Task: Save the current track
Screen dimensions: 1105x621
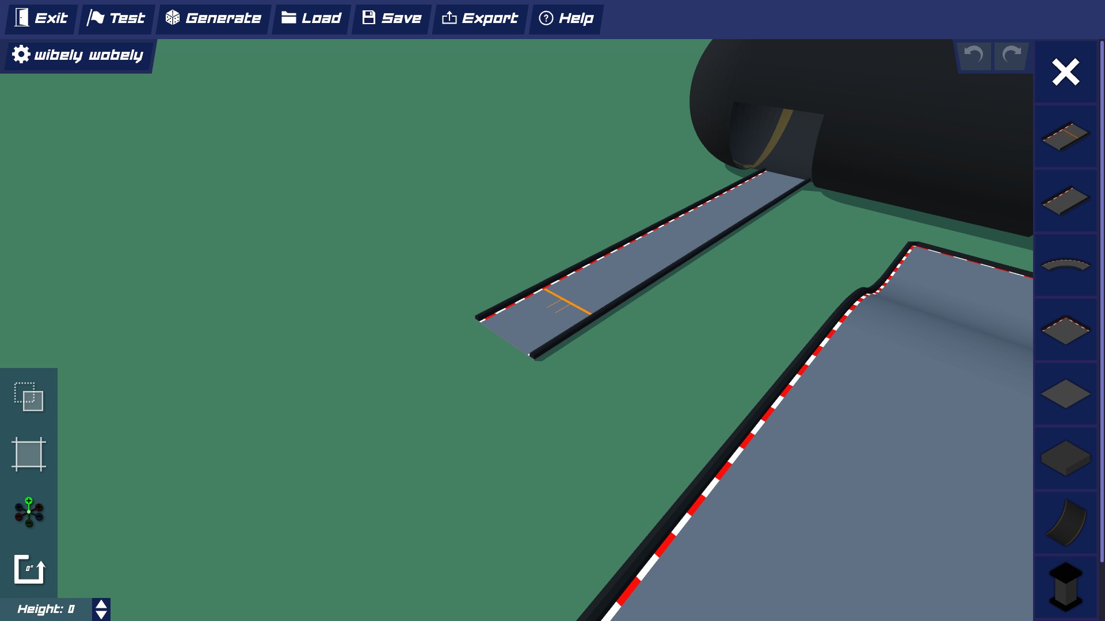Action: pyautogui.click(x=391, y=18)
